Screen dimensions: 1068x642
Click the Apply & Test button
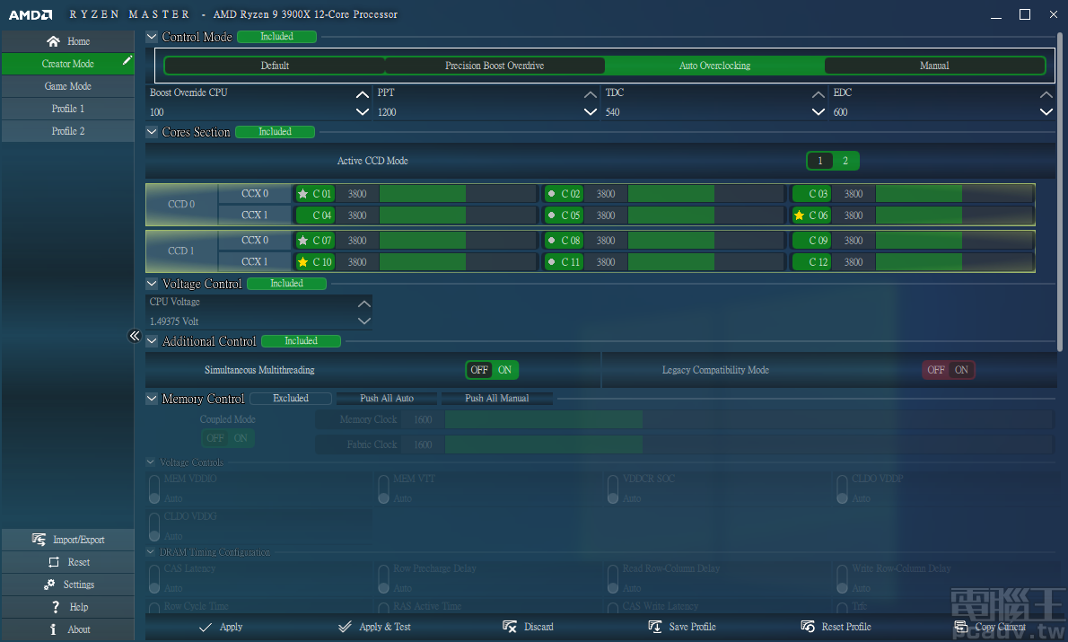point(374,626)
